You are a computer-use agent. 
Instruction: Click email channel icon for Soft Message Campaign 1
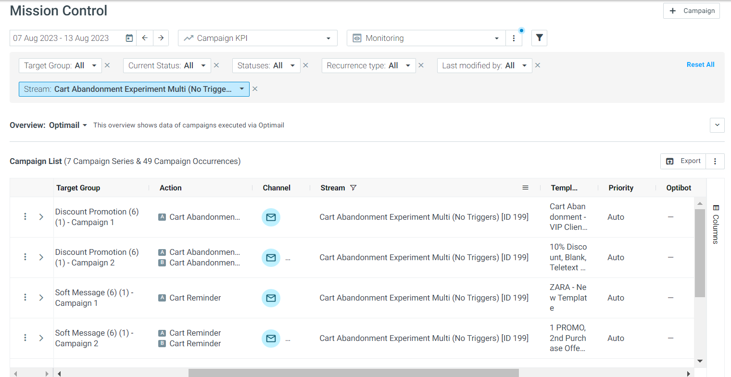pos(271,298)
